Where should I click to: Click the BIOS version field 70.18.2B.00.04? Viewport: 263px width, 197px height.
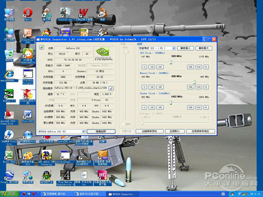tap(73, 60)
